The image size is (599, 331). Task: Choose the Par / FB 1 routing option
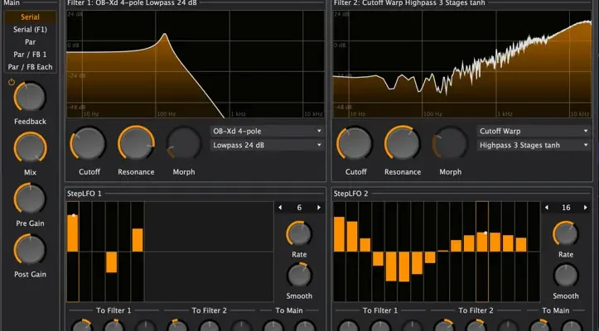tap(31, 54)
